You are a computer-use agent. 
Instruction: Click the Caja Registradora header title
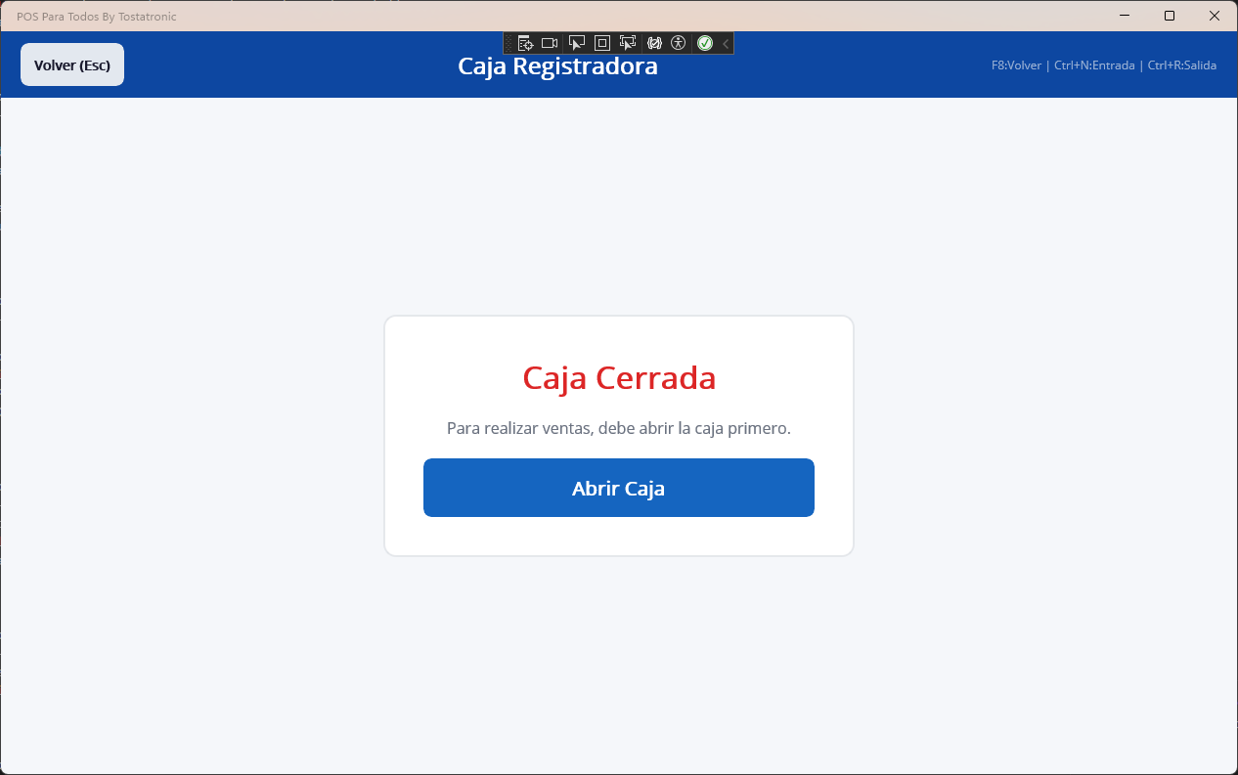557,65
